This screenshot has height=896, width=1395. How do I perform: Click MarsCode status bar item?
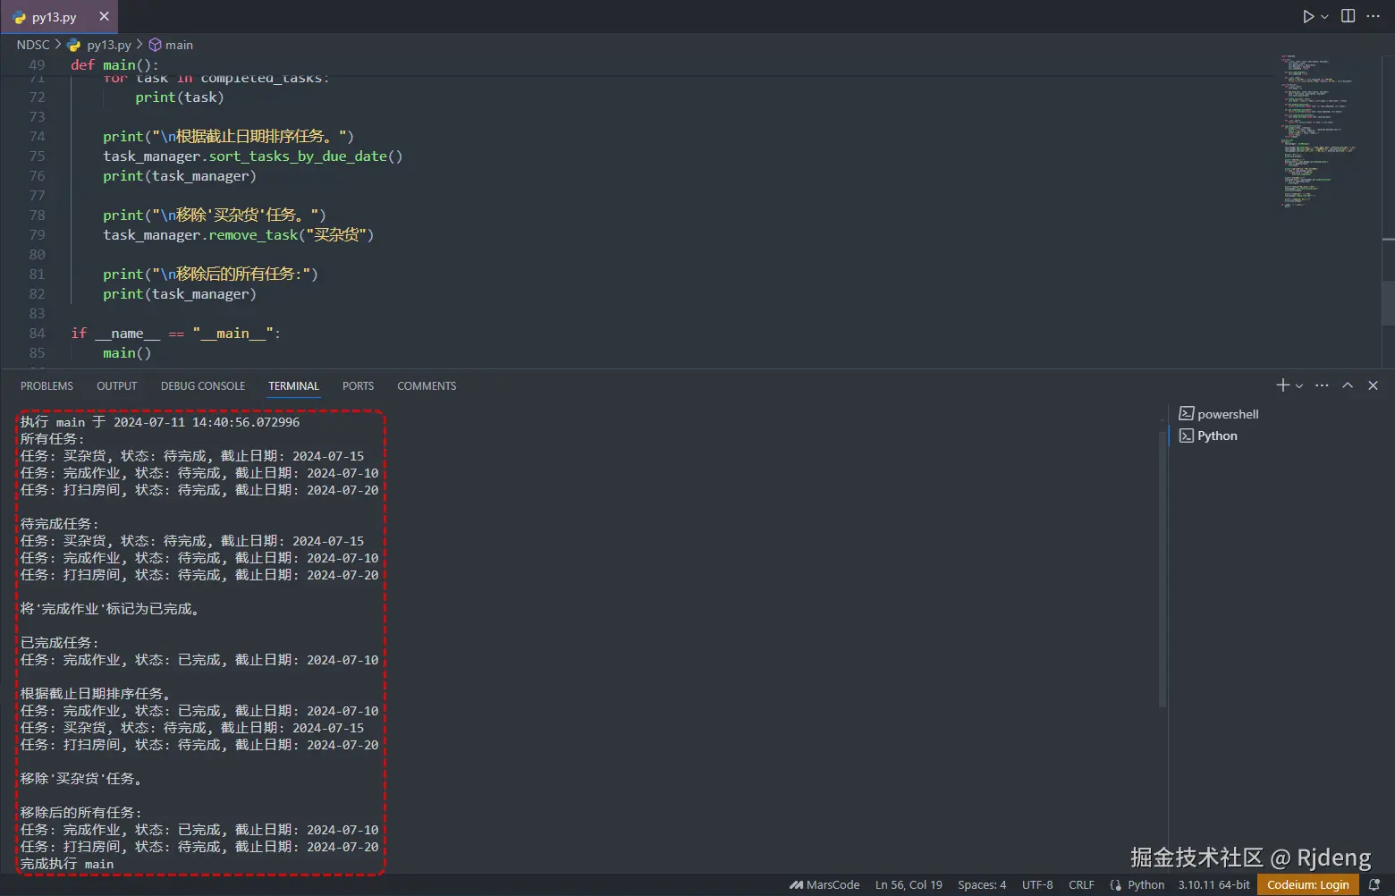(x=824, y=885)
